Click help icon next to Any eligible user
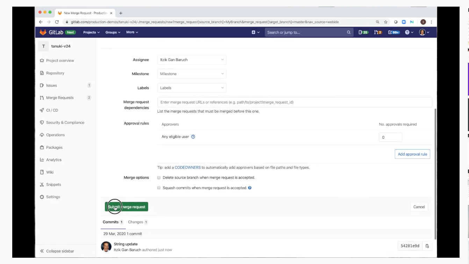Viewport: 469px width, 264px height. pos(193,137)
